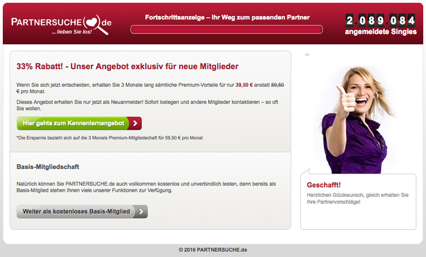Continue as kostenloses Basis-Mitglied
The image size is (426, 257).
[x=82, y=212]
